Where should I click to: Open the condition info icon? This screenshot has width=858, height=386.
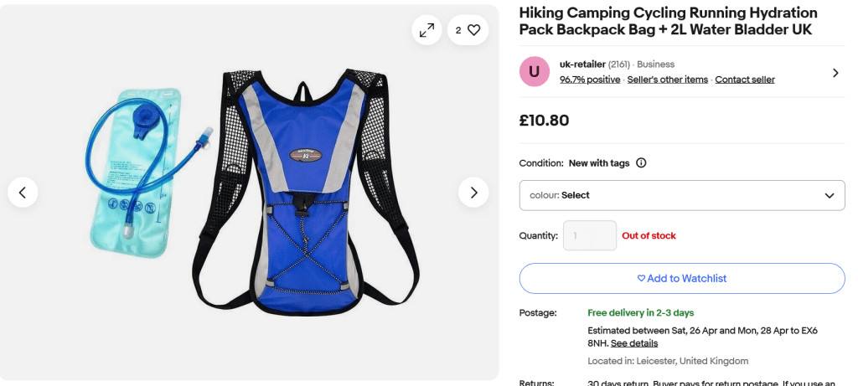pyautogui.click(x=641, y=163)
